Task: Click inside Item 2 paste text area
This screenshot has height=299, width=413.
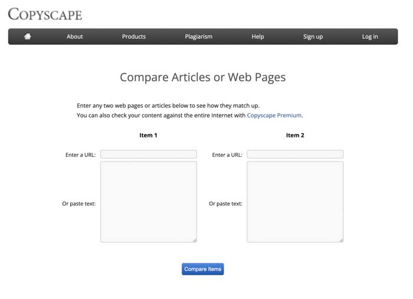Action: click(x=295, y=202)
